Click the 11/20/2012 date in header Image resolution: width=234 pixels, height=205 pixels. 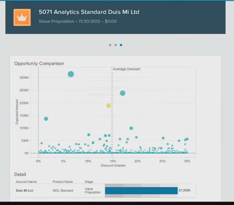89,21
